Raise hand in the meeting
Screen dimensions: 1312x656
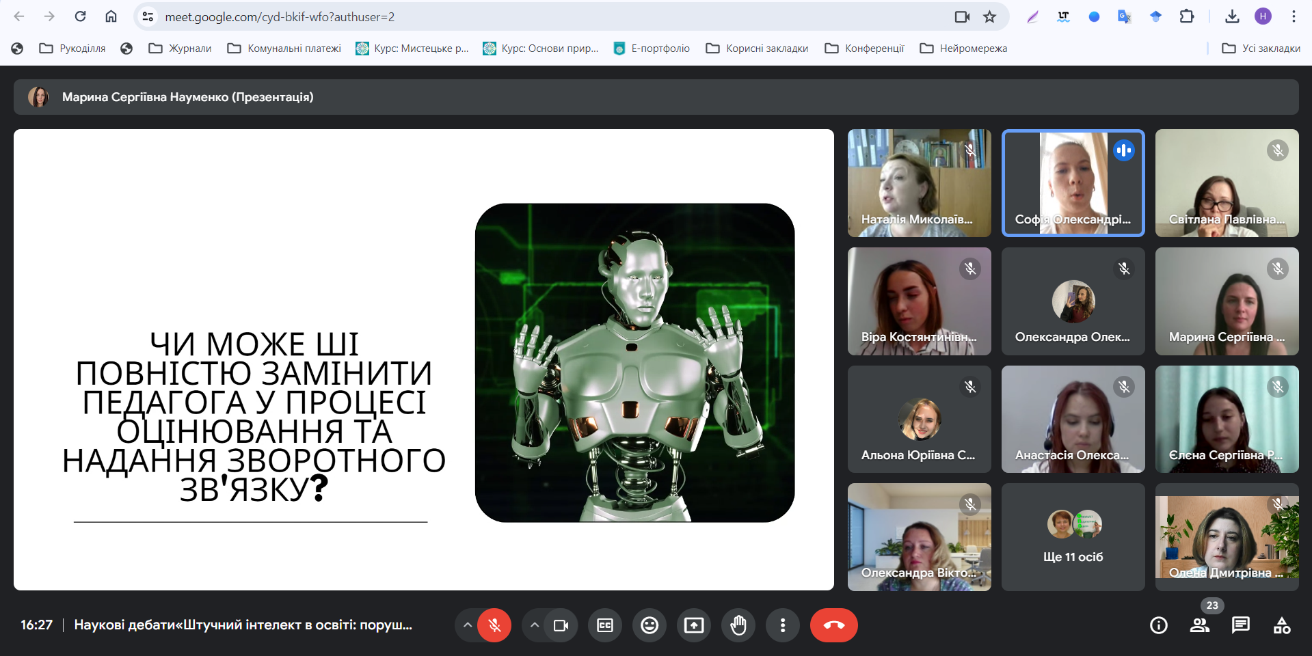point(738,625)
